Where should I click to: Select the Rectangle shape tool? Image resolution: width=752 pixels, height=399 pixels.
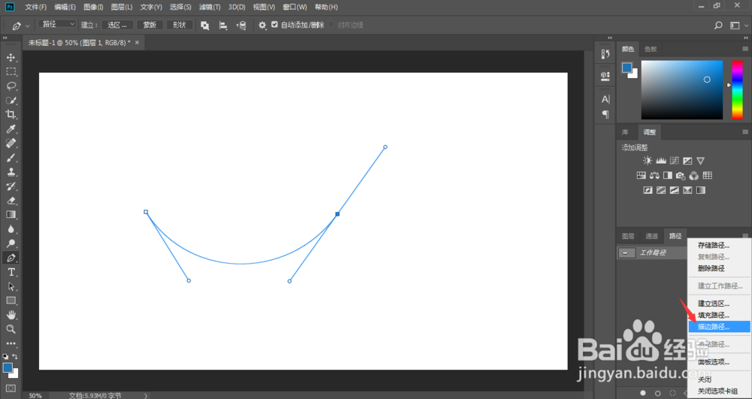[x=11, y=301]
